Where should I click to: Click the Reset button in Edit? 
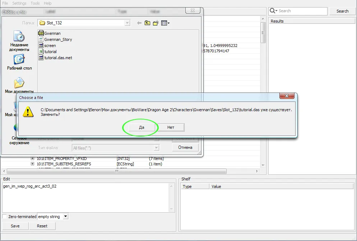pos(42,226)
